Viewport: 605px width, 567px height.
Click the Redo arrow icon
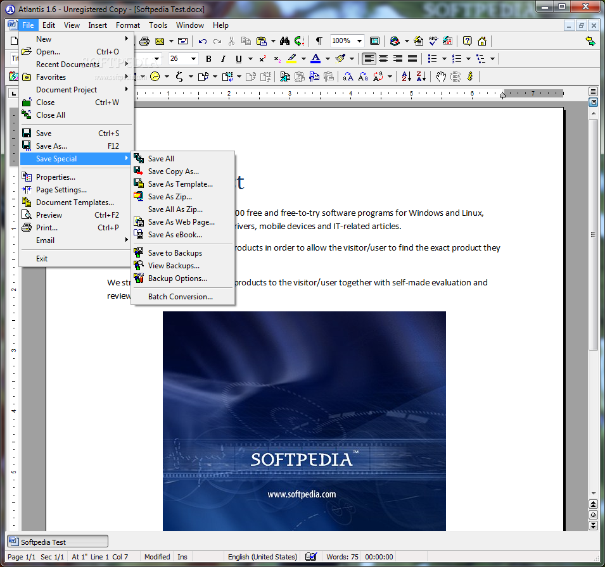[217, 41]
